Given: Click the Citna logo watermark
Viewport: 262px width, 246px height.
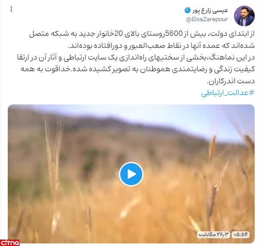Looking at the screenshot, I should point(9,243).
